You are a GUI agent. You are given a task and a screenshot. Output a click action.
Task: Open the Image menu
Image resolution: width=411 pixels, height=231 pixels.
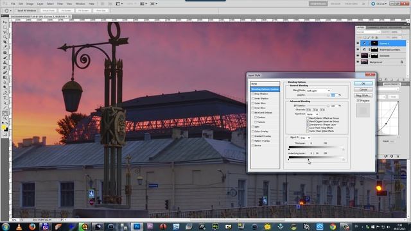point(30,4)
